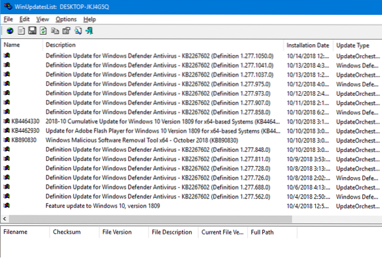Click the globe web-link toolbar icon

click(10, 31)
